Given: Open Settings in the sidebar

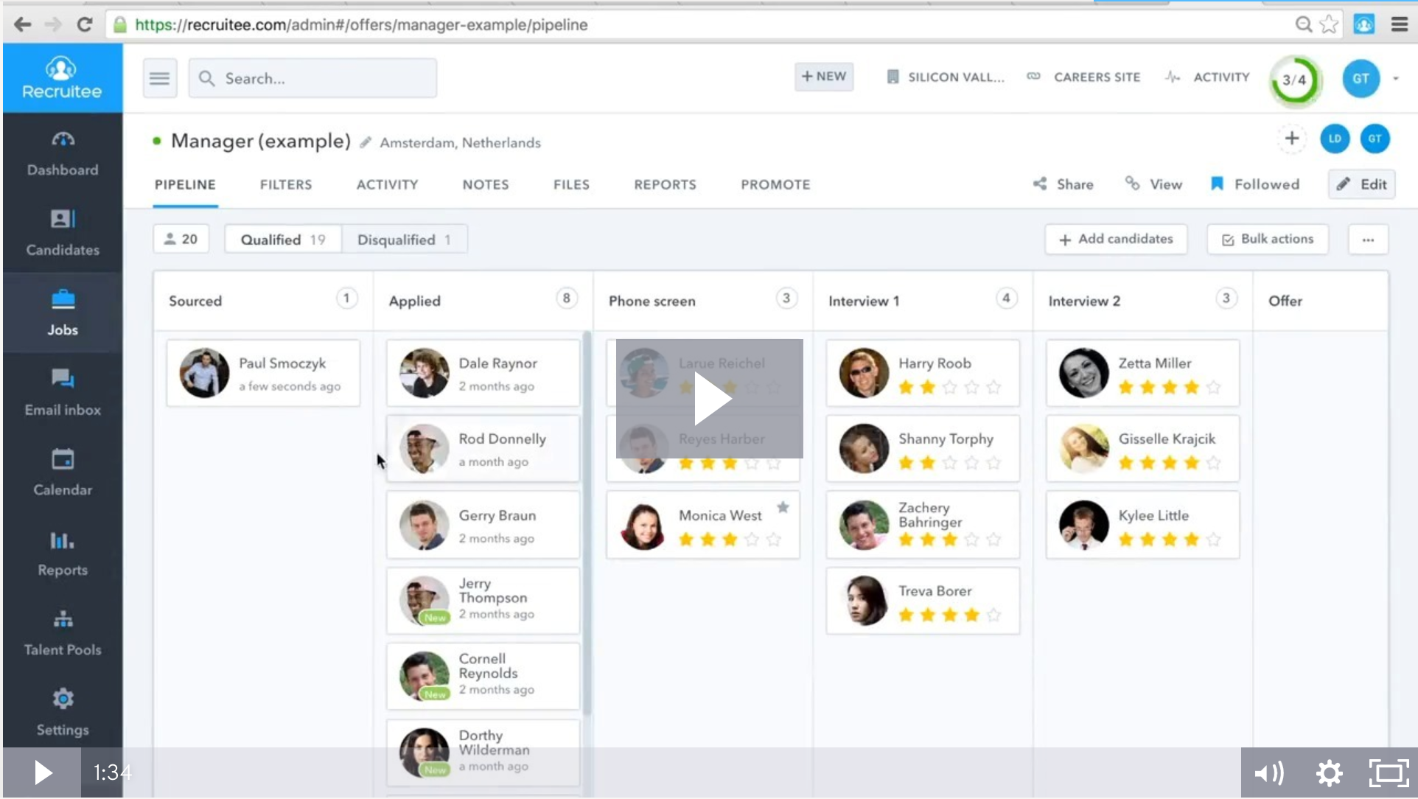Looking at the screenshot, I should tap(63, 712).
